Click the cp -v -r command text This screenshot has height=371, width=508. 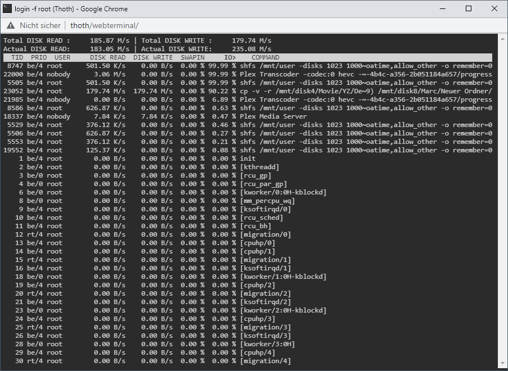[366, 91]
